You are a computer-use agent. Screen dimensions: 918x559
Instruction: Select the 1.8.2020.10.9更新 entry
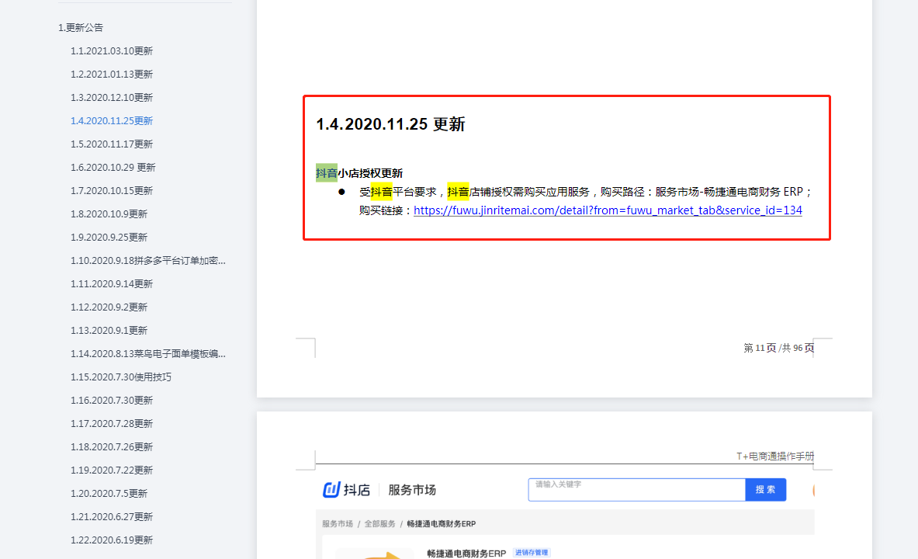point(109,214)
